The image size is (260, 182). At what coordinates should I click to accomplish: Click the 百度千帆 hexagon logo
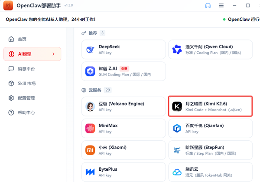(177, 128)
